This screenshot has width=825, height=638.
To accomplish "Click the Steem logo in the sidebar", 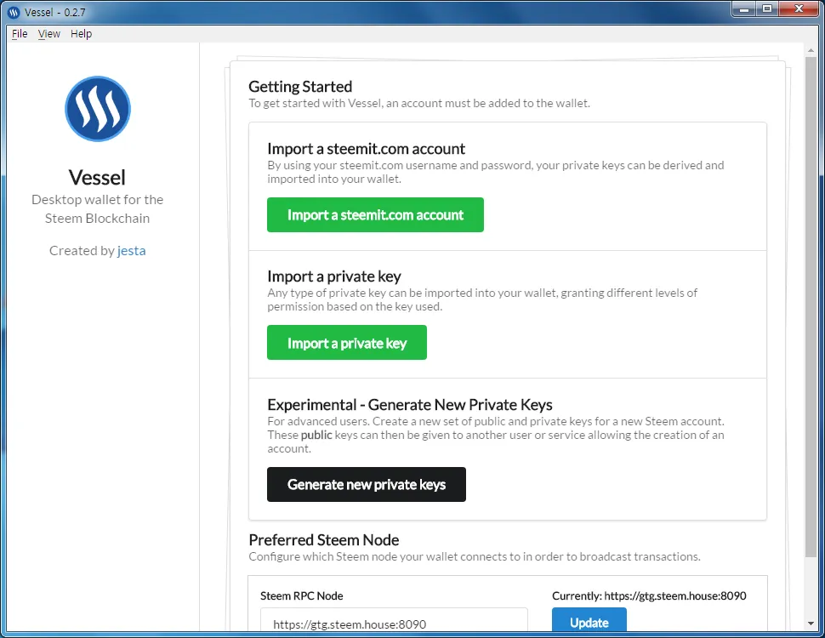I will point(97,109).
